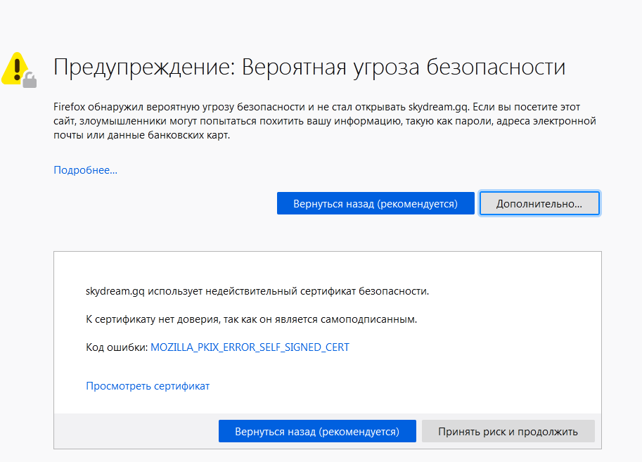Open the Подробнее… link
The image size is (642, 462).
(85, 170)
